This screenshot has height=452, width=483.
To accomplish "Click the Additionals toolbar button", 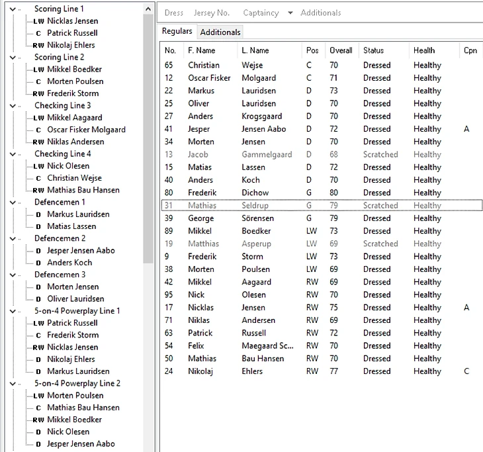I will coord(321,13).
